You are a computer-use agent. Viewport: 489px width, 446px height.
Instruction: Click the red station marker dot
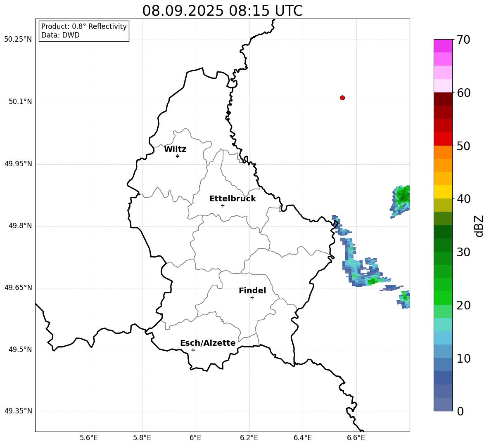[x=342, y=98]
